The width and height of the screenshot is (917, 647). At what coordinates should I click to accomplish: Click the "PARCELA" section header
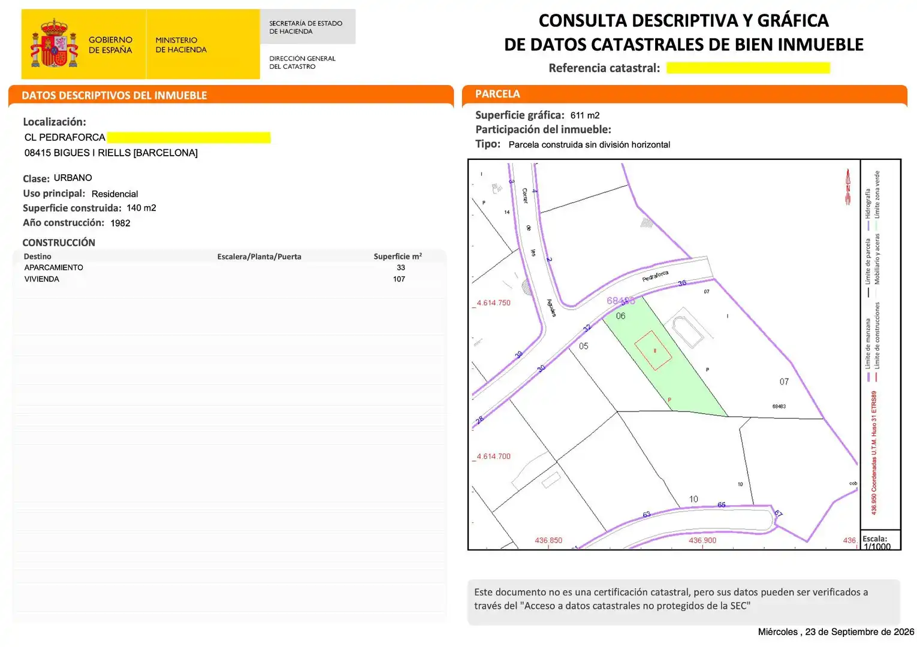click(x=497, y=94)
